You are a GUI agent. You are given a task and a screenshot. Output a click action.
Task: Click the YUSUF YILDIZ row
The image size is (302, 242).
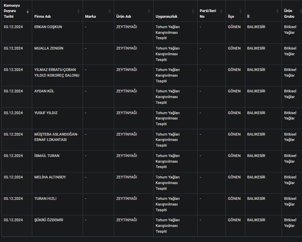pyautogui.click(x=152, y=118)
